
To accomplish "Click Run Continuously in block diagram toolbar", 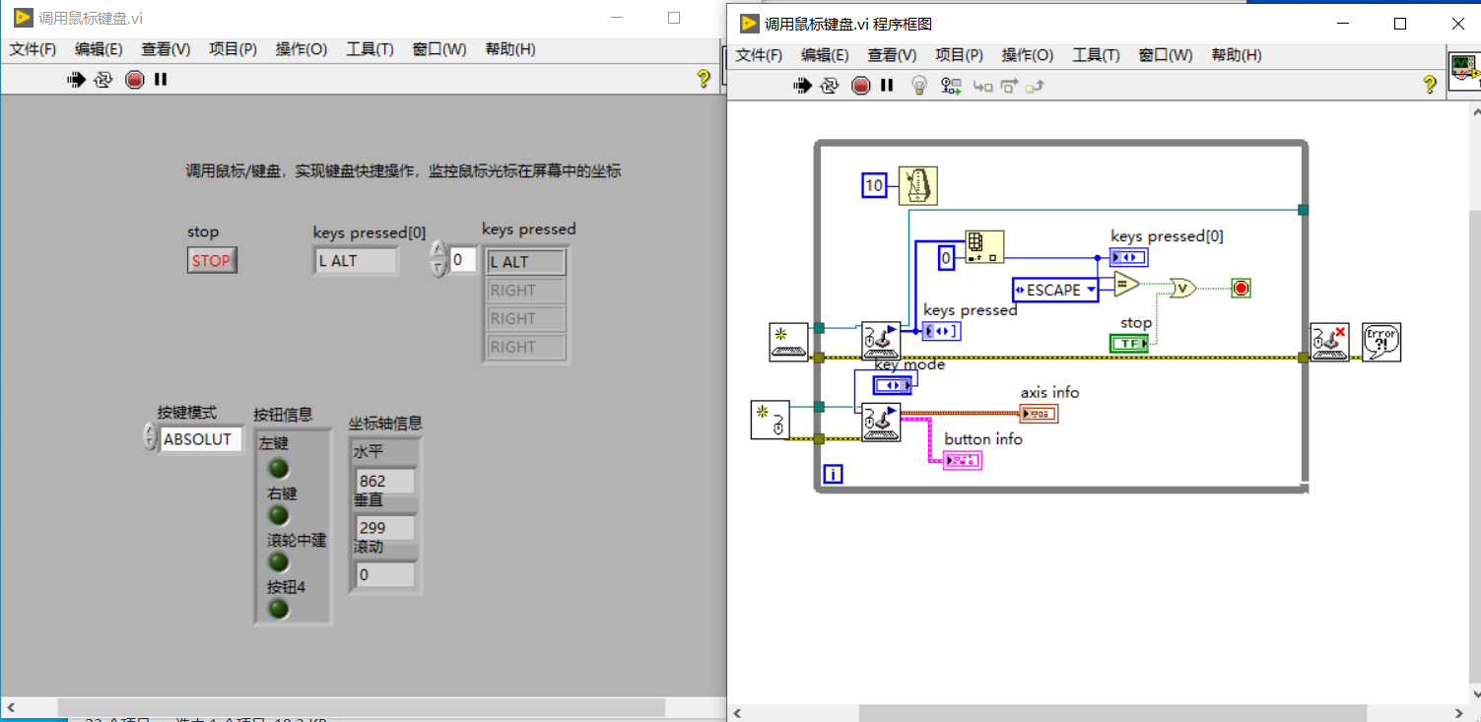I will point(830,86).
